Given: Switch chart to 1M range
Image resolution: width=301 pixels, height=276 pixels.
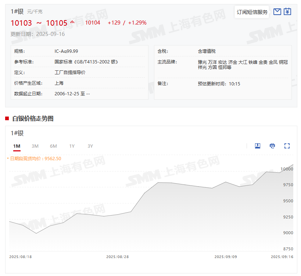Looking at the screenshot, I should (x=17, y=146).
